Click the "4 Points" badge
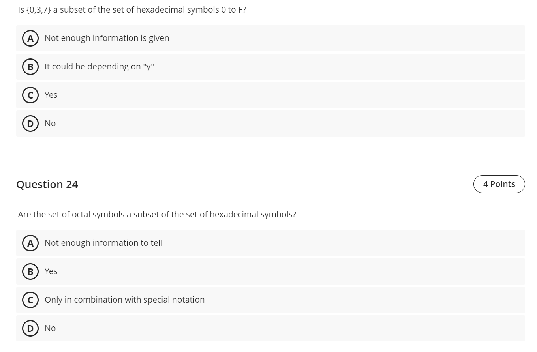 (499, 184)
